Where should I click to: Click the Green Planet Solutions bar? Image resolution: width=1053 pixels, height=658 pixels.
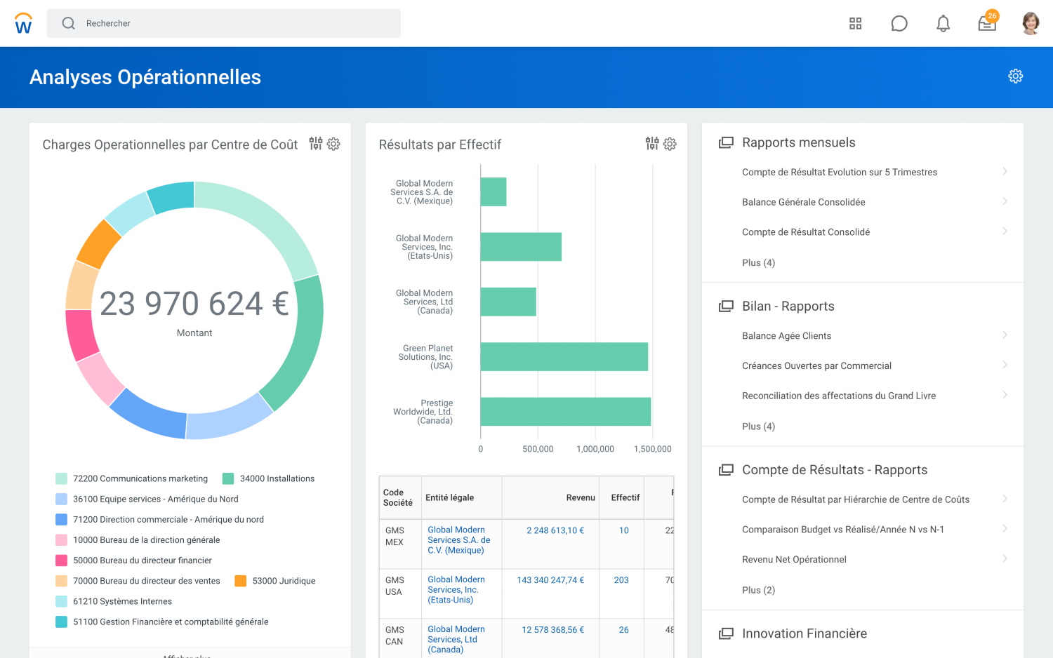(x=564, y=356)
